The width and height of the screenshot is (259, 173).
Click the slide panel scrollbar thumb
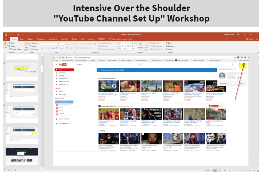tap(42, 68)
